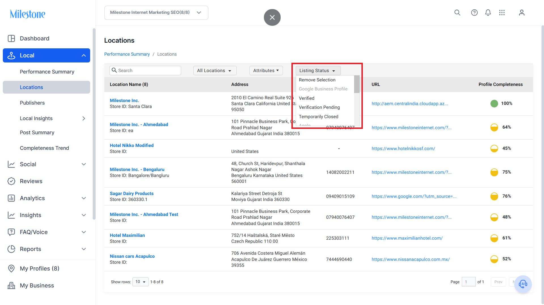Open Publishers in the sidebar
This screenshot has height=305, width=544.
click(32, 103)
